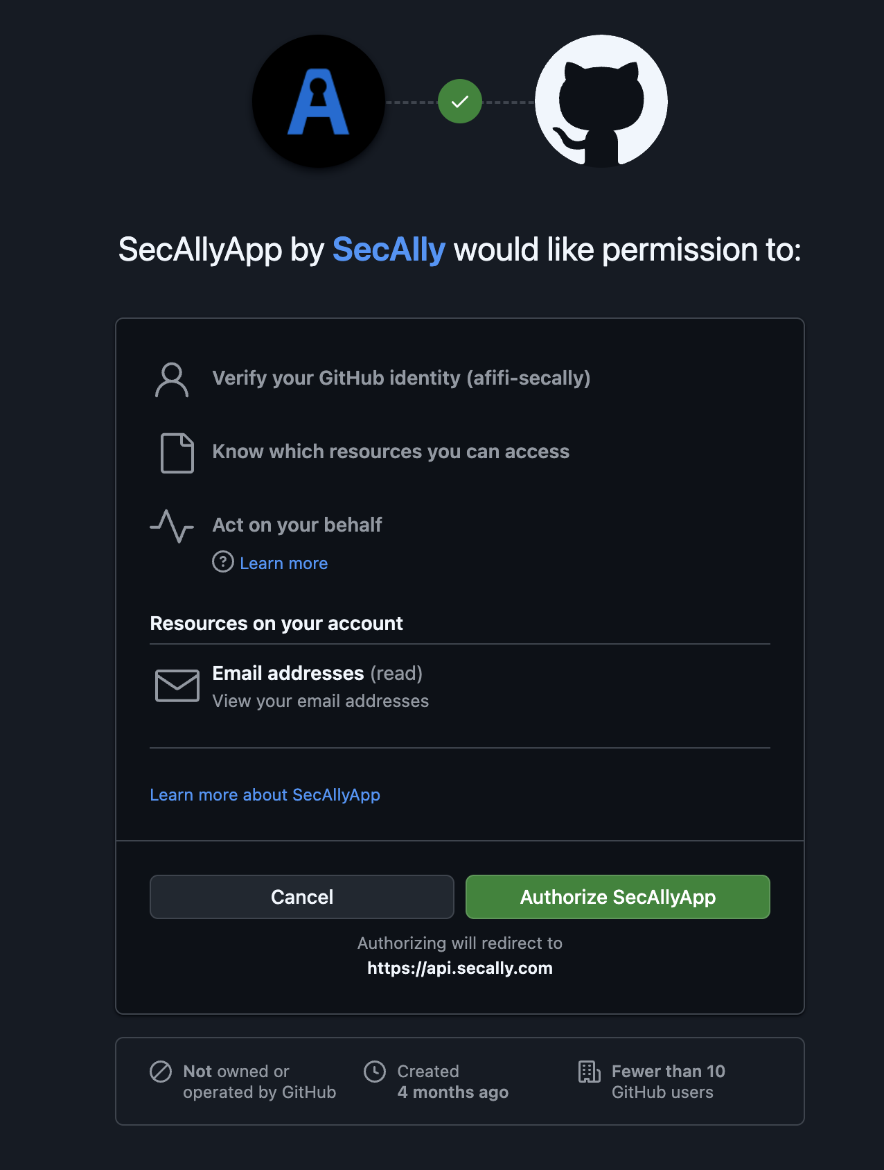The height and width of the screenshot is (1170, 884).
Task: Click the Resources on your account heading
Action: coord(276,623)
